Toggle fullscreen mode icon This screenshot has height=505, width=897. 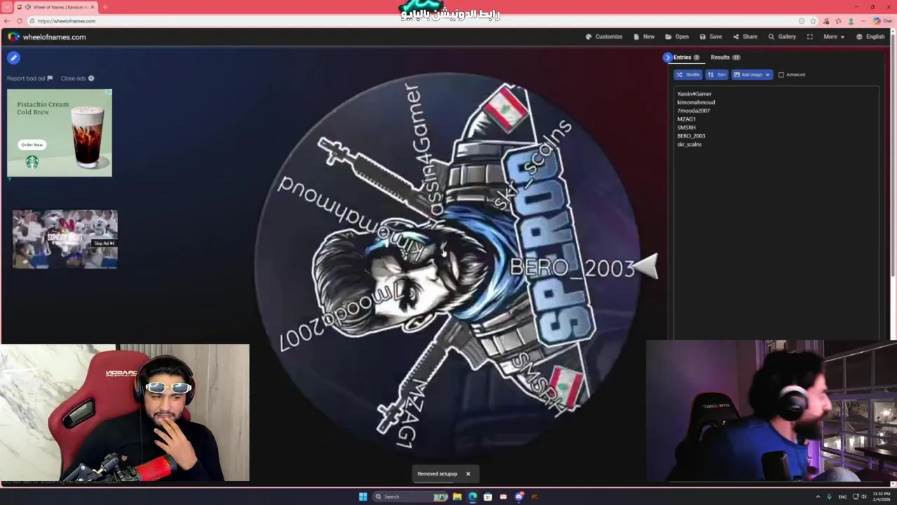tap(810, 36)
